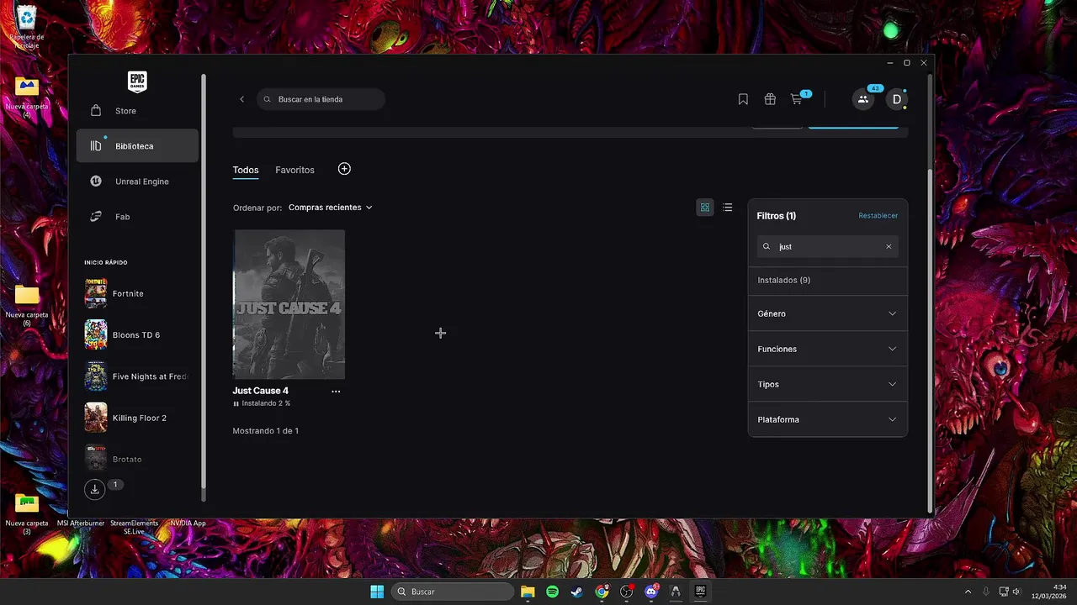Clear the 'just' filter text
Viewport: 1077px width, 605px height.
point(889,247)
